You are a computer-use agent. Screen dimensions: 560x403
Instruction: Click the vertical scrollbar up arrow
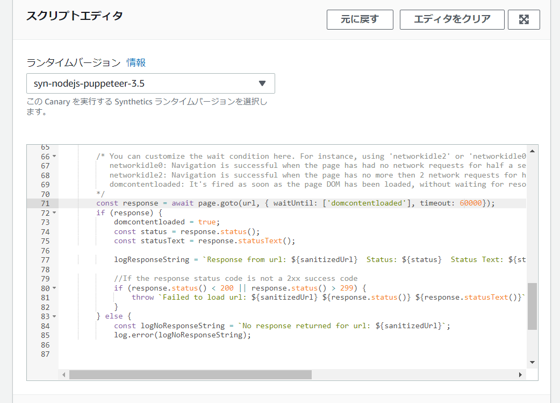pyautogui.click(x=532, y=151)
